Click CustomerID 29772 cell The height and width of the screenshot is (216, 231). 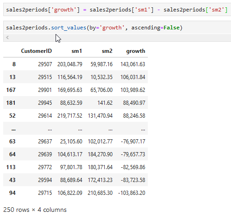click(45, 167)
